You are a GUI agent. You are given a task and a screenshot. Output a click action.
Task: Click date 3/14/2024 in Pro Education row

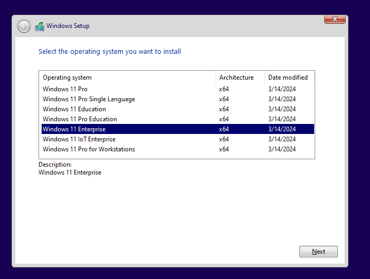(282, 119)
